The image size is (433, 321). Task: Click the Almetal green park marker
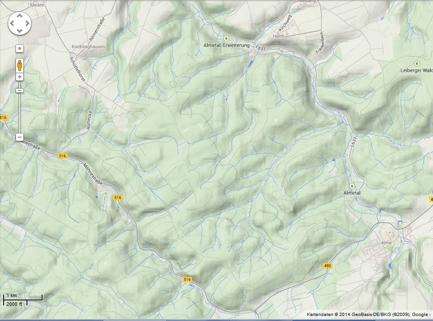tap(352, 186)
